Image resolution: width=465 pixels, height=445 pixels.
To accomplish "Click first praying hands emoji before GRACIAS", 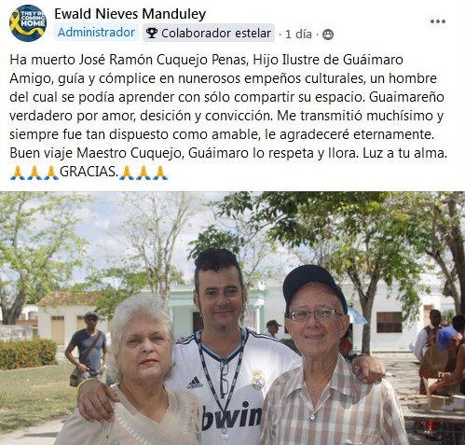I will click(x=18, y=173).
